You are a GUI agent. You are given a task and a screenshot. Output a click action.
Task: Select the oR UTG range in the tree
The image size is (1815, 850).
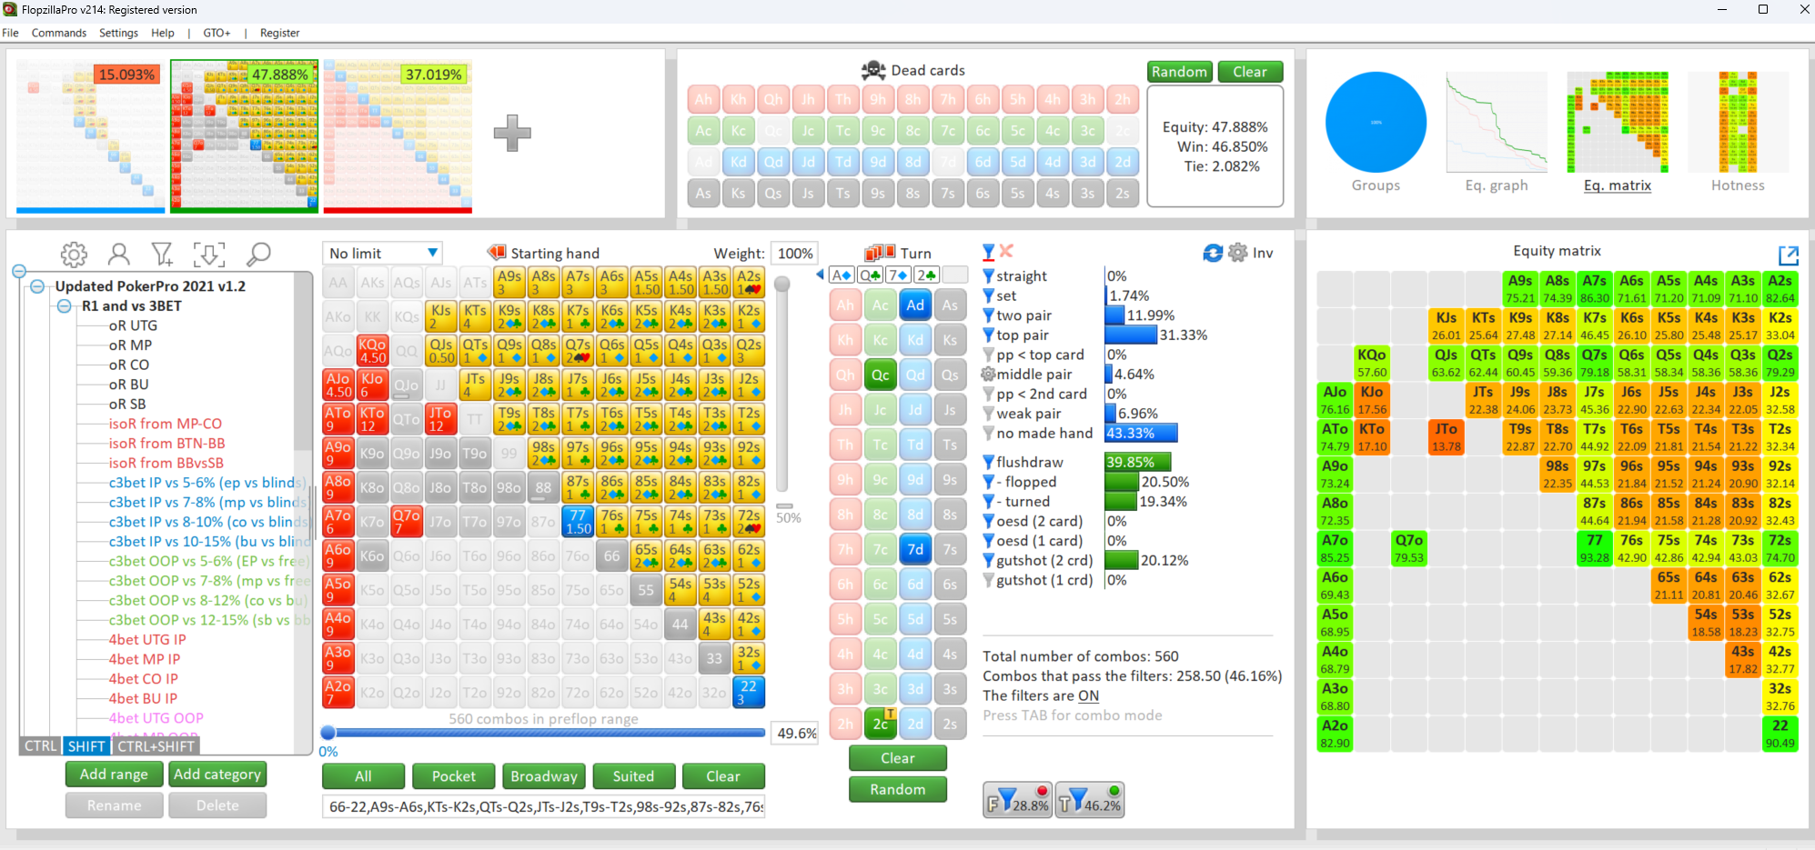(133, 325)
